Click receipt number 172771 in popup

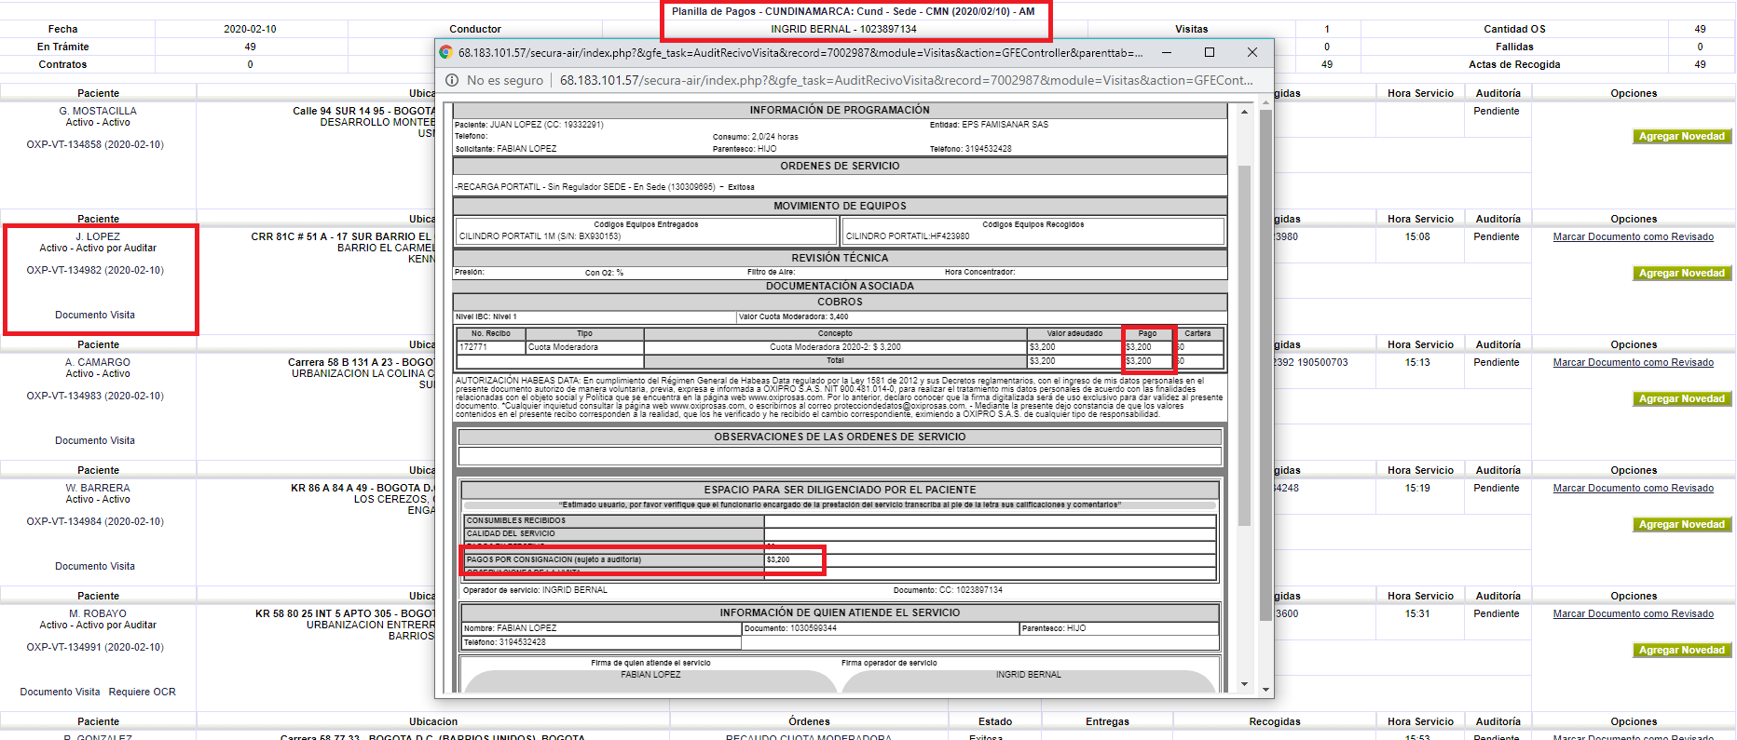pyautogui.click(x=473, y=347)
